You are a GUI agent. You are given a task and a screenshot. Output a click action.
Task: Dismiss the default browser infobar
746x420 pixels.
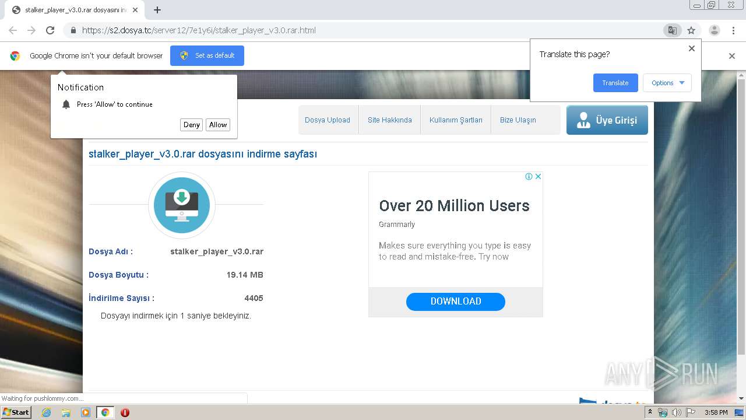click(x=732, y=56)
